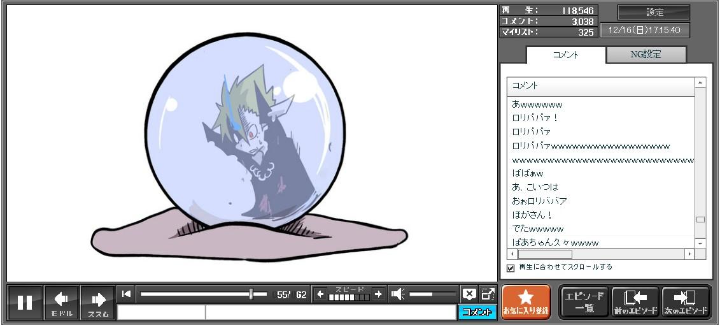Hide on-screen comments with the X bubble icon

click(469, 294)
